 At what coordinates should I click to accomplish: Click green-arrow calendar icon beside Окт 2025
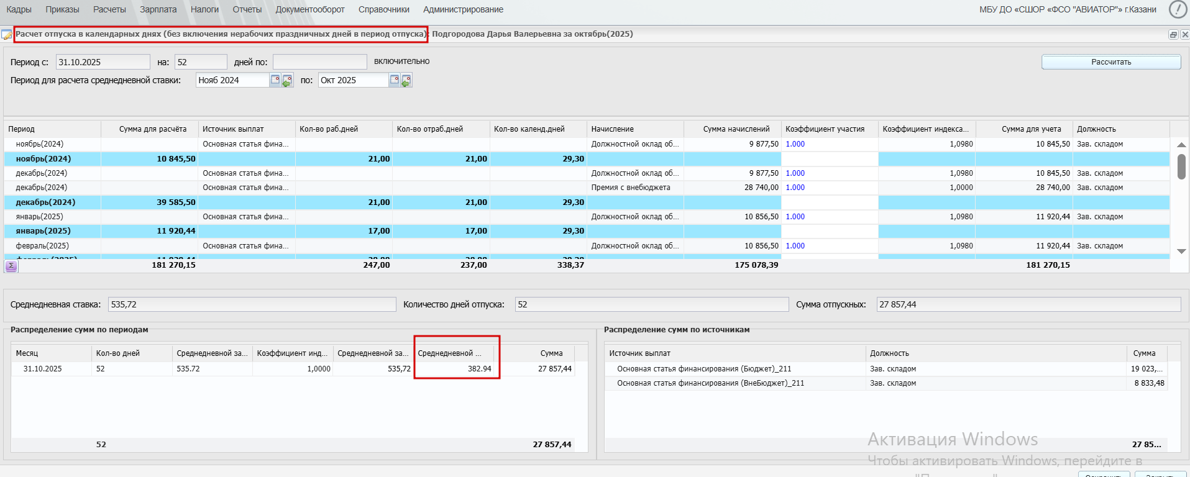(406, 80)
